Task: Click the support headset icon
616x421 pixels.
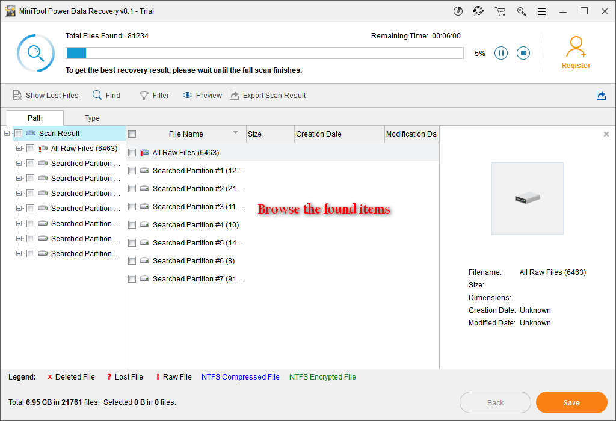Action: click(478, 11)
